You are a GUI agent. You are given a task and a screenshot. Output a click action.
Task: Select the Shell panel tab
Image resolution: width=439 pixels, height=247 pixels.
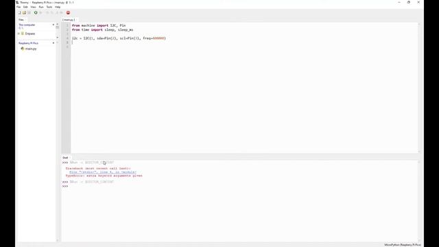coord(65,158)
